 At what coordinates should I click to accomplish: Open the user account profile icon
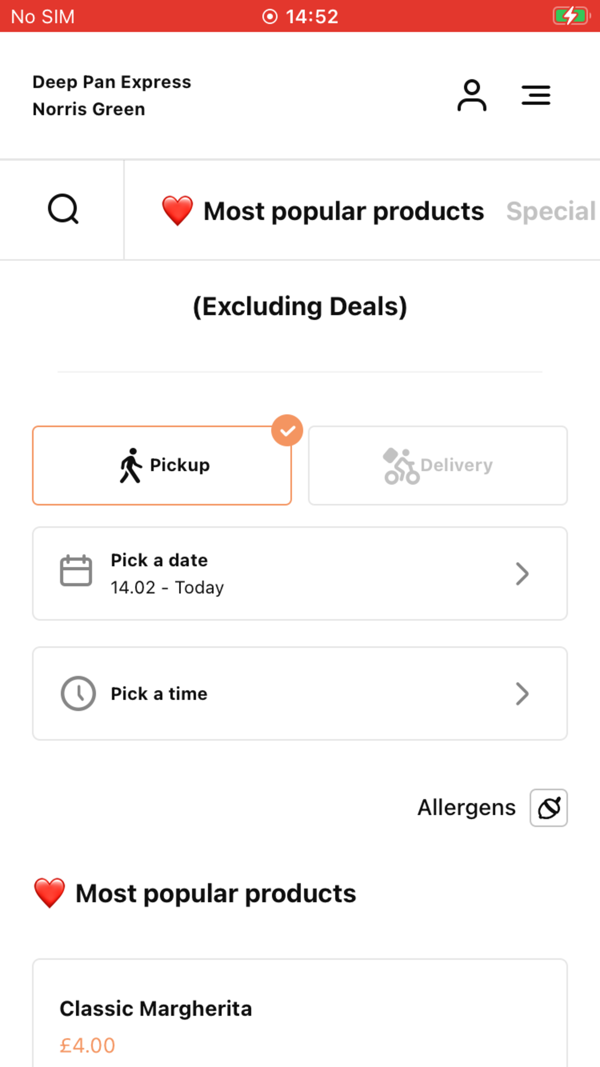click(x=471, y=95)
